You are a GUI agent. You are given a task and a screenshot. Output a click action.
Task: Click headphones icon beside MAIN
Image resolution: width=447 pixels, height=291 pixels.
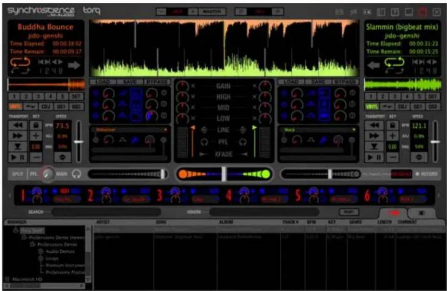76,174
